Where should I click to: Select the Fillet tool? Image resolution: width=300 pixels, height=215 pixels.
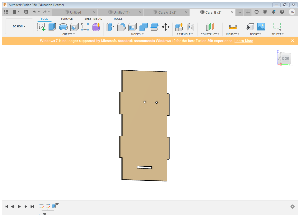(121, 27)
